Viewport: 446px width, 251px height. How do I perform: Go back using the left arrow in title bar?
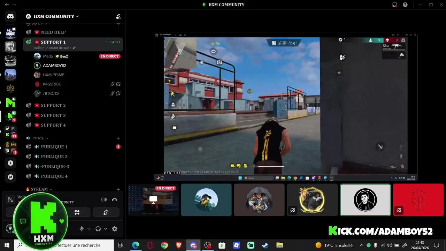point(7,5)
